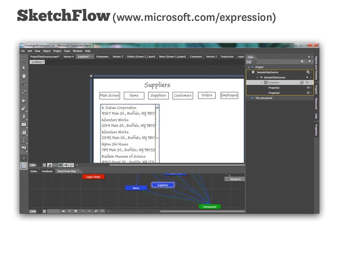Open the States panel tab

(x=34, y=171)
